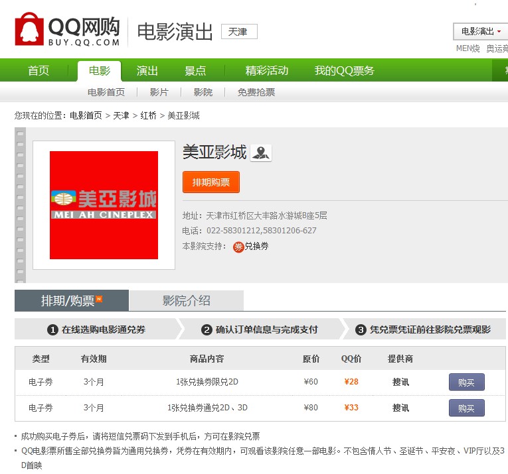Open the 精彩活动 navigation tab
This screenshot has height=474, width=508.
[x=267, y=70]
